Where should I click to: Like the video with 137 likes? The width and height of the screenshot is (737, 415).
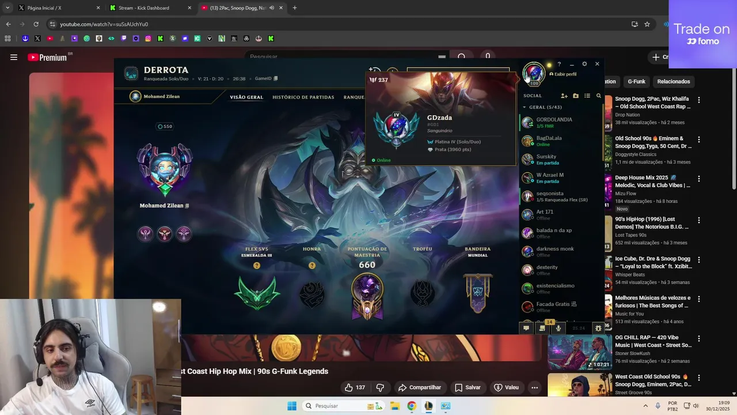[x=355, y=387]
